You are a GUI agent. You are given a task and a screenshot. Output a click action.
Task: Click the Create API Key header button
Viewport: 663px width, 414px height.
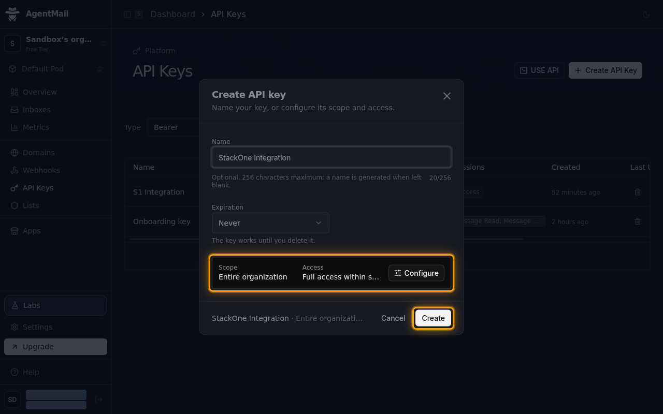click(606, 70)
